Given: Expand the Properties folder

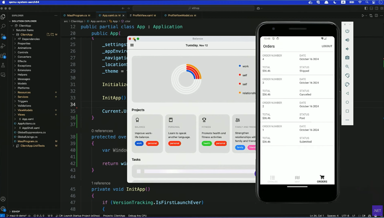Looking at the screenshot, I should 15,44.
